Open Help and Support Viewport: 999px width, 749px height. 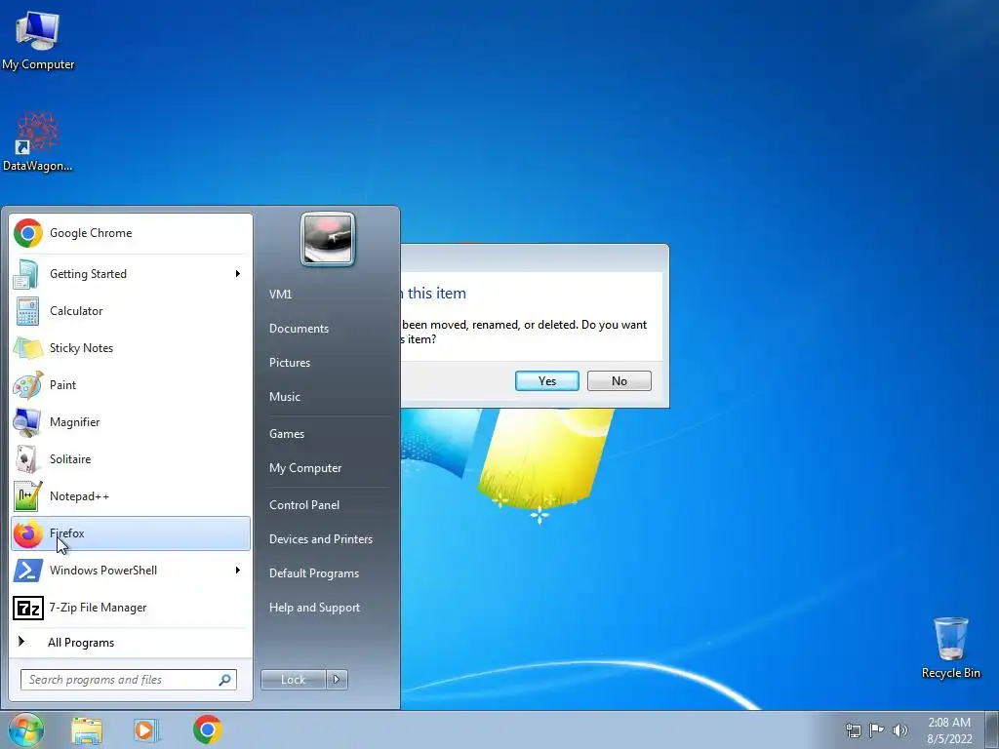pyautogui.click(x=315, y=608)
